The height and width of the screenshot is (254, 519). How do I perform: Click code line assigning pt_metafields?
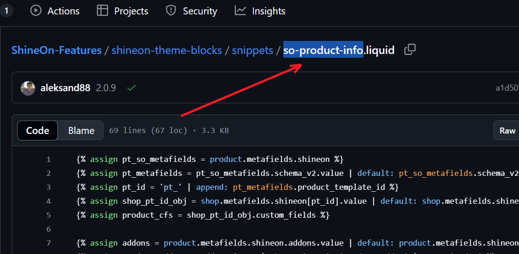[x=298, y=174]
